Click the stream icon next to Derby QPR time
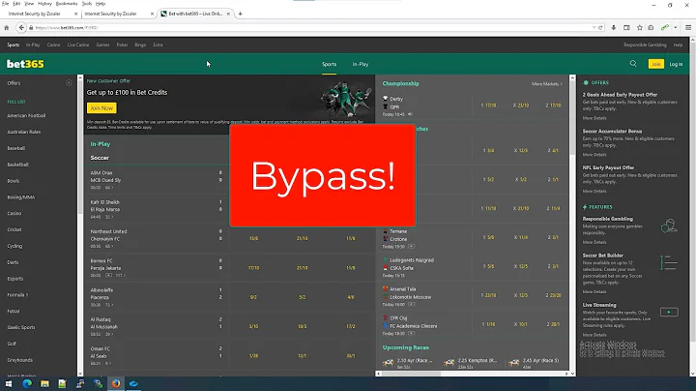This screenshot has height=391, width=696. coord(410,114)
